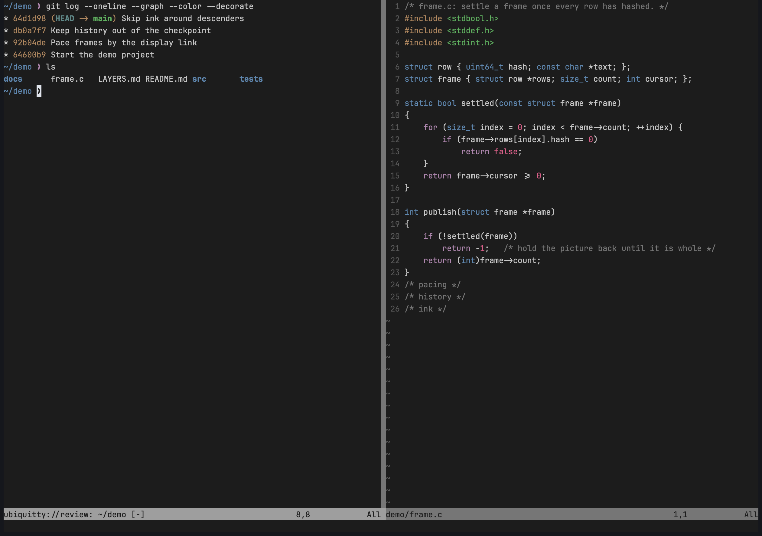
Task: Click 'if (!settled(frame))' on line 20
Action: point(470,236)
